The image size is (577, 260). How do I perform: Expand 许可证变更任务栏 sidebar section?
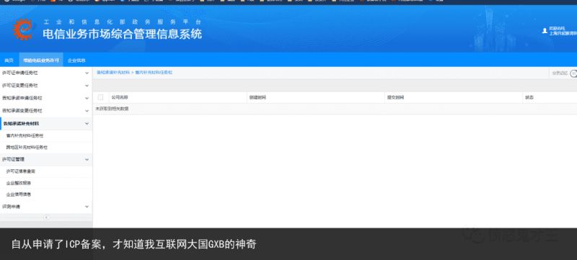[46, 86]
